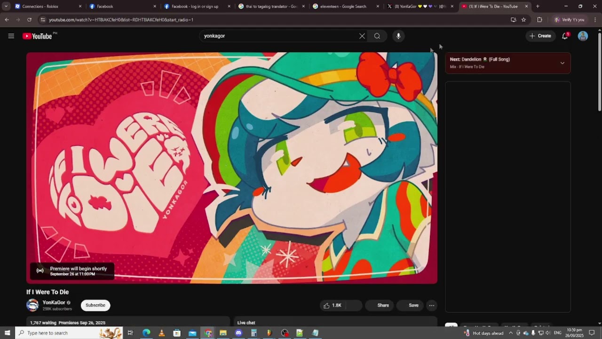Switch to eleventeen Google Search tab
Viewport: 602px width, 339px height.
347,7
